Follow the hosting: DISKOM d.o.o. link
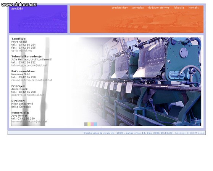Screen dimensions: 213x171 [190, 133]
